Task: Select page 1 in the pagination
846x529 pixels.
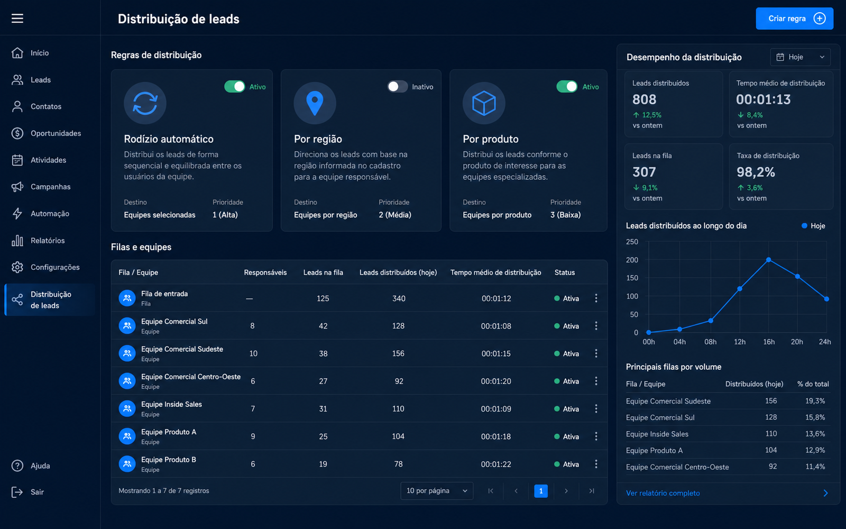Action: pos(541,491)
